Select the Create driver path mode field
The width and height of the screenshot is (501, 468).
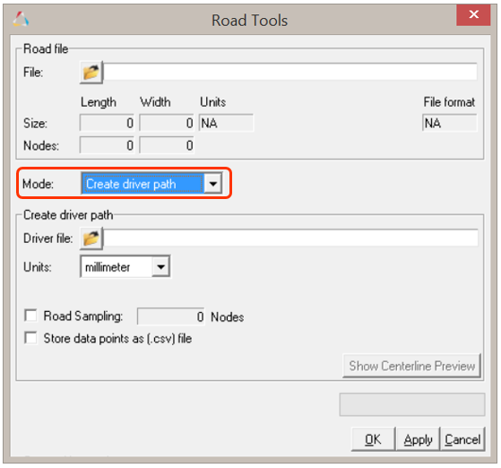143,184
